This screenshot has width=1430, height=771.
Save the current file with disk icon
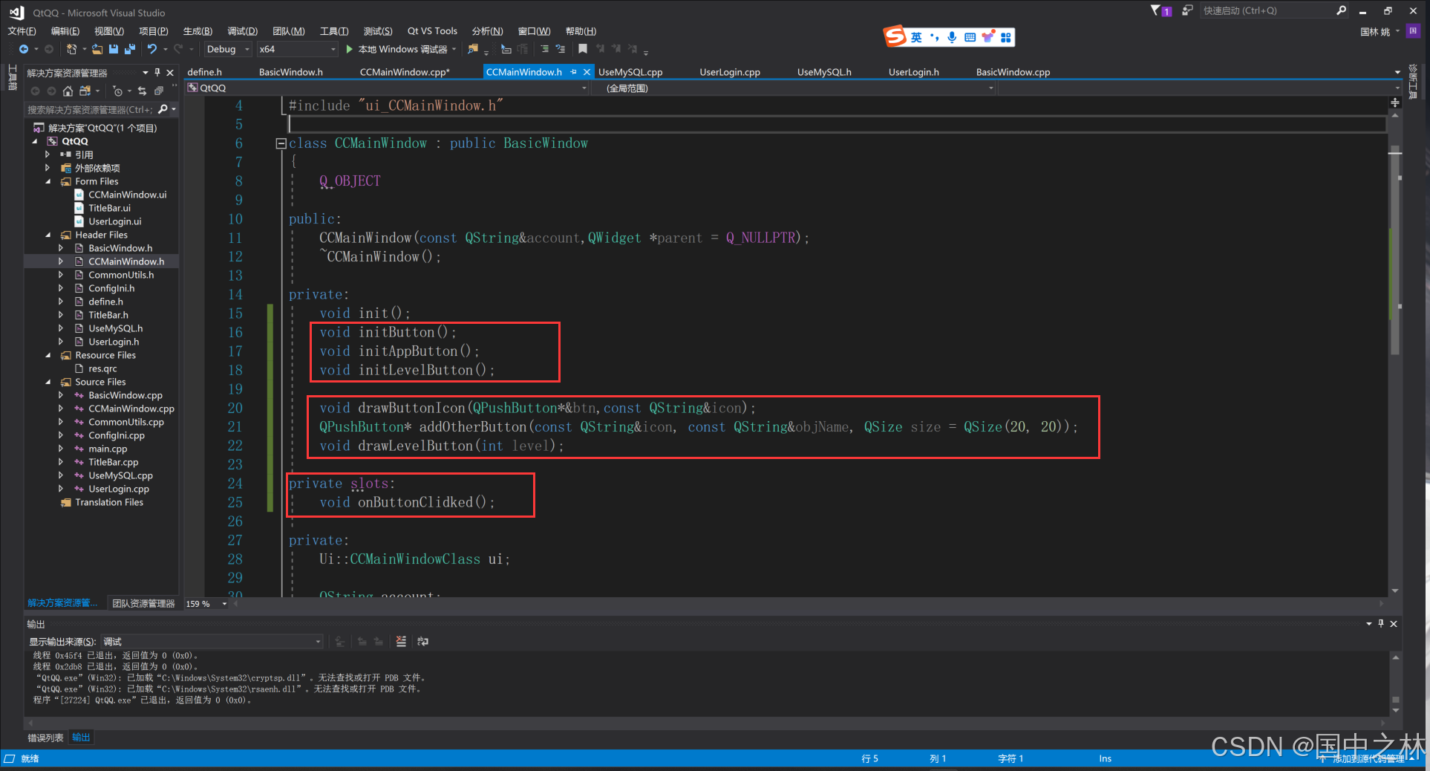pyautogui.click(x=114, y=49)
